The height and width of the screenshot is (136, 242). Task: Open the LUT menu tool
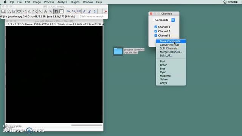coord(79,11)
